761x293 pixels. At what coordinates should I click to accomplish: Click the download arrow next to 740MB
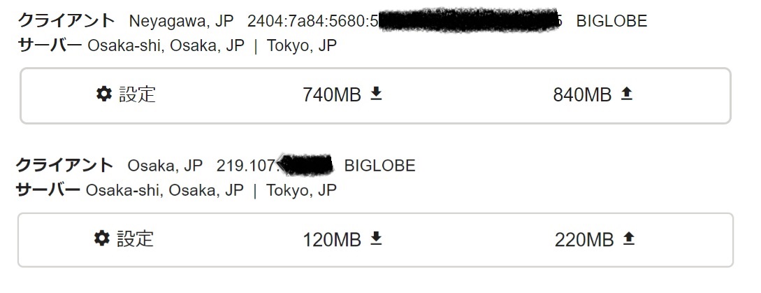coord(376,93)
